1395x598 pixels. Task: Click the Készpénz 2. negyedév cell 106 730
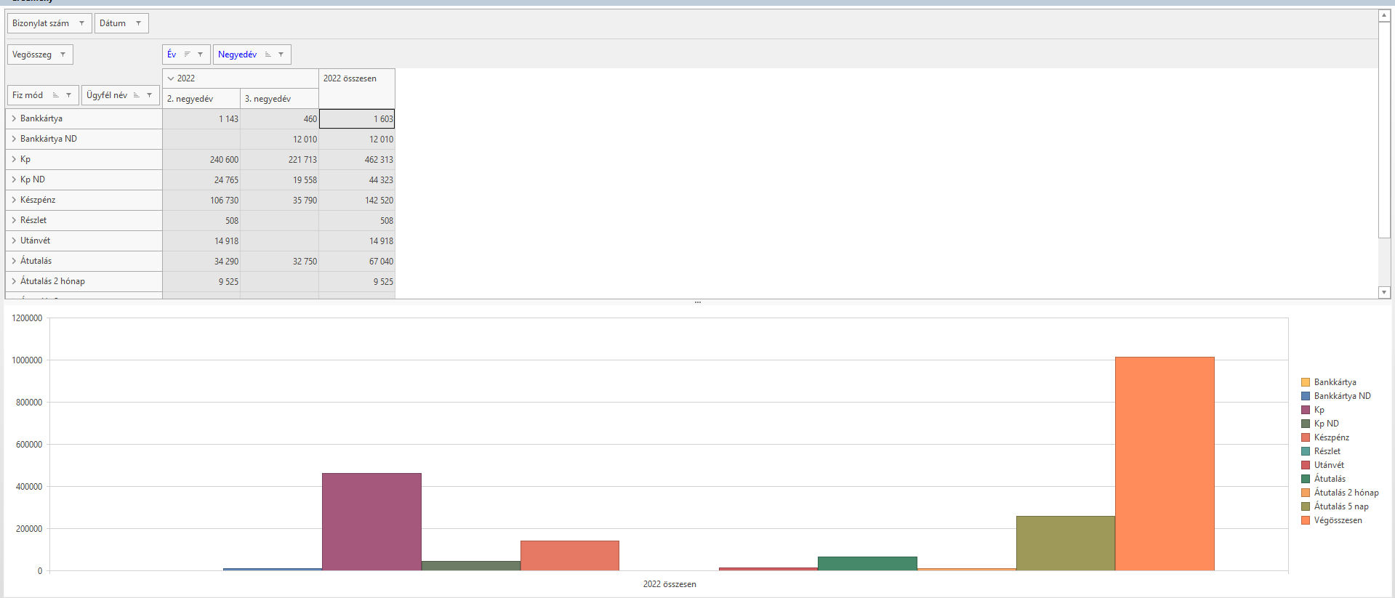click(x=201, y=201)
